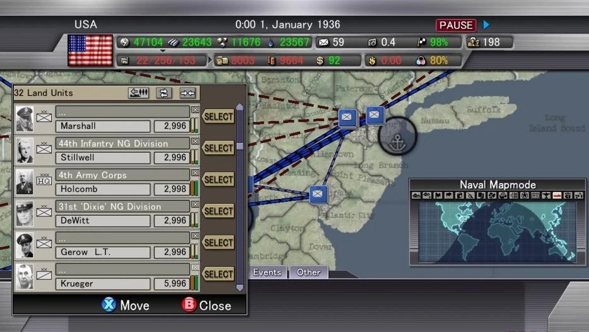Image resolution: width=589 pixels, height=332 pixels.
Task: Click Stillwell's leader portrait
Action: pos(25,150)
